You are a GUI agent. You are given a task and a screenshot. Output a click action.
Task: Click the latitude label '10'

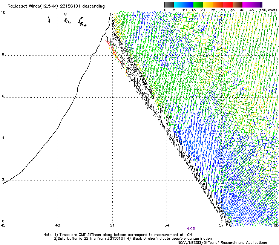click(3, 12)
